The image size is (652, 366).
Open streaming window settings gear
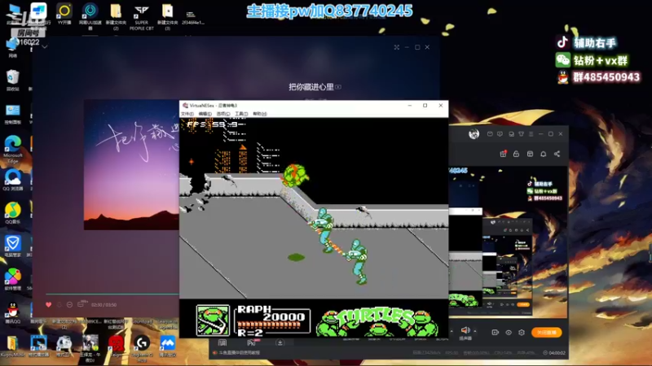tap(522, 333)
